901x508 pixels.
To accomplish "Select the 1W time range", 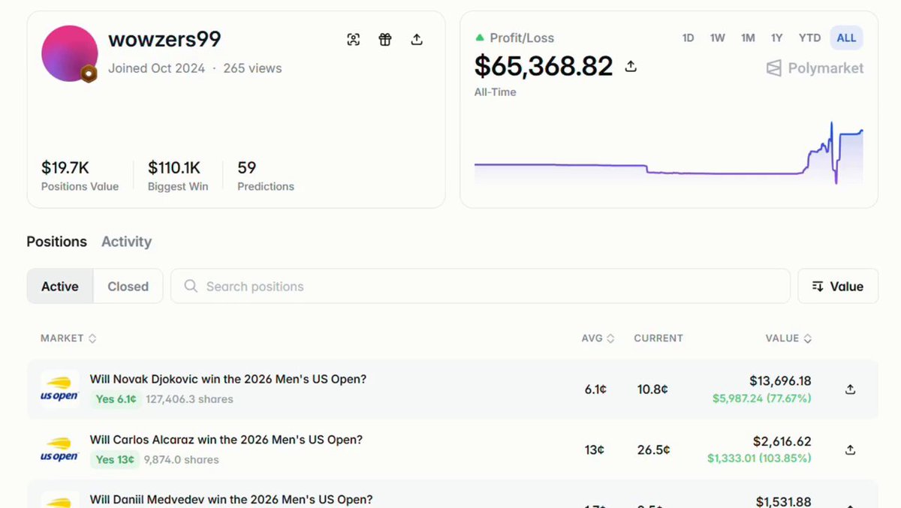I will tap(718, 38).
